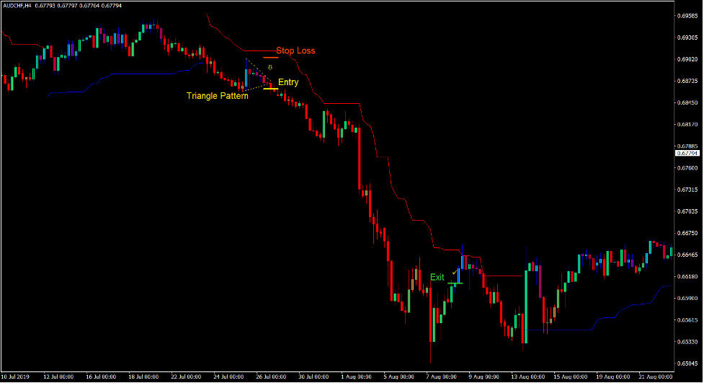This screenshot has height=383, width=704.
Task: Click price scale value 0.69305
Action: [687, 38]
